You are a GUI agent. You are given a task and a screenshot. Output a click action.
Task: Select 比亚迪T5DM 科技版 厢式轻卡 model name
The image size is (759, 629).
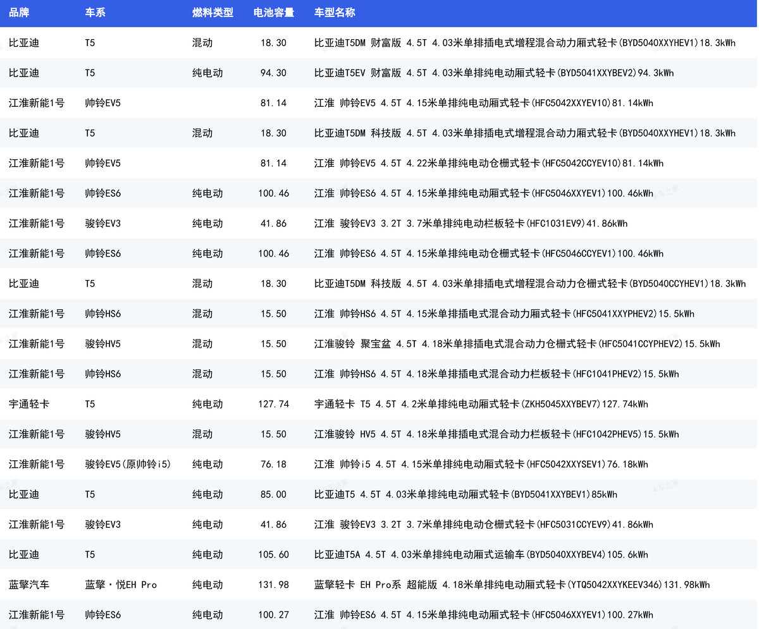(525, 133)
